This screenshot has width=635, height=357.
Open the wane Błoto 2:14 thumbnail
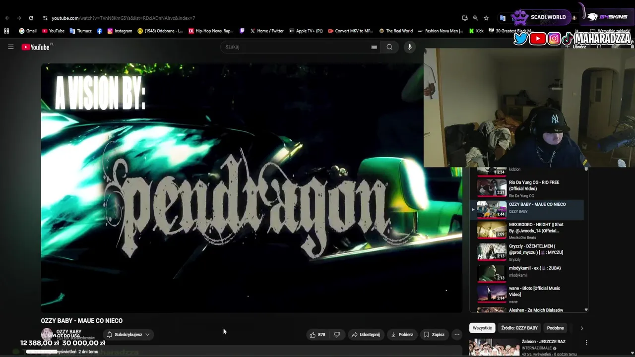[x=492, y=294]
